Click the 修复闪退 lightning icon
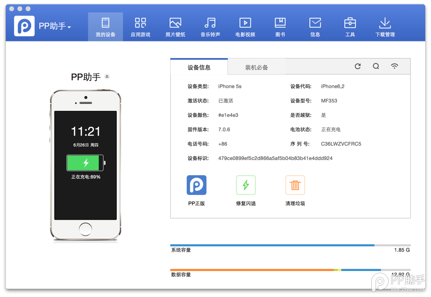This screenshot has width=431, height=297. coord(246,185)
